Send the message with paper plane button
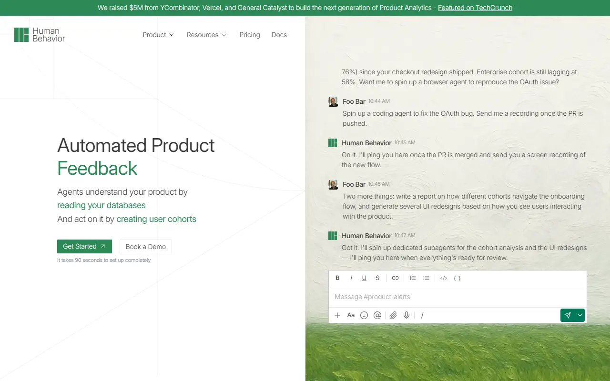 pyautogui.click(x=568, y=315)
